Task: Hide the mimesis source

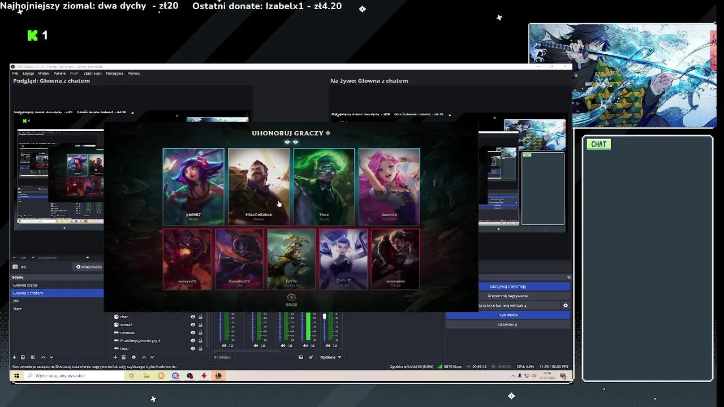Action: click(x=192, y=333)
